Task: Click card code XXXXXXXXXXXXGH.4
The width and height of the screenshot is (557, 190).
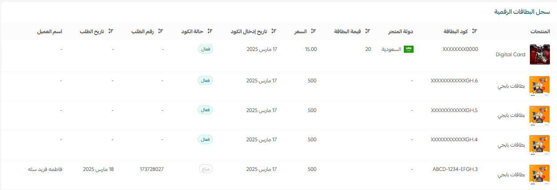Action: [454, 140]
